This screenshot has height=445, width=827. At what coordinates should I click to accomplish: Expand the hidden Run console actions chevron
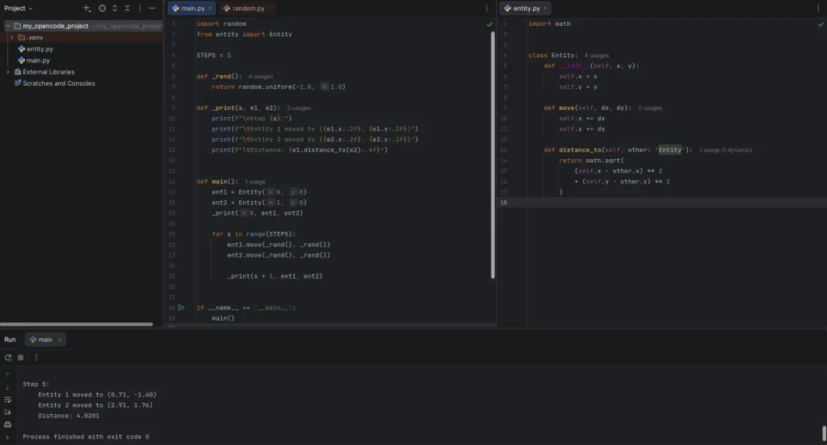tap(7, 437)
